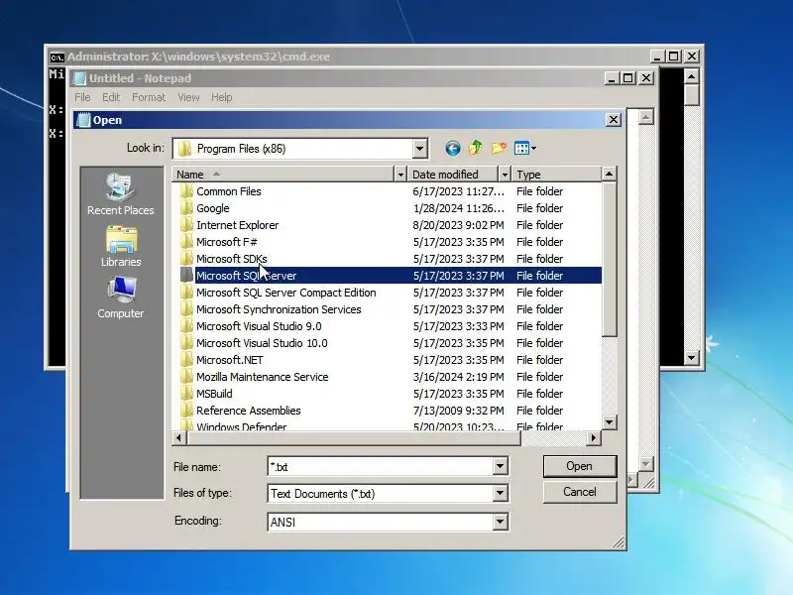793x595 pixels.
Task: Open Computer in the sidebar
Action: 121,297
